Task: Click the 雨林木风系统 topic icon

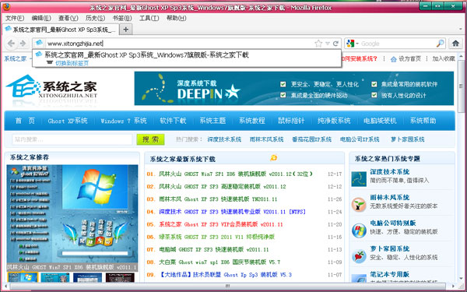Action: (x=359, y=205)
